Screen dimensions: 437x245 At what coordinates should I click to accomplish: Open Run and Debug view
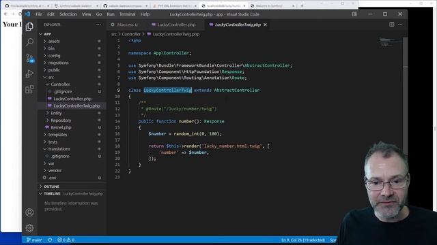click(x=29, y=73)
